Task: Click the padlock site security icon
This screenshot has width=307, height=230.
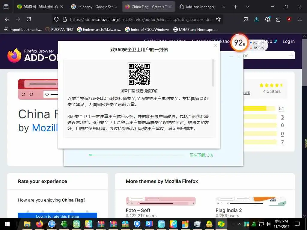Action: 65,19
